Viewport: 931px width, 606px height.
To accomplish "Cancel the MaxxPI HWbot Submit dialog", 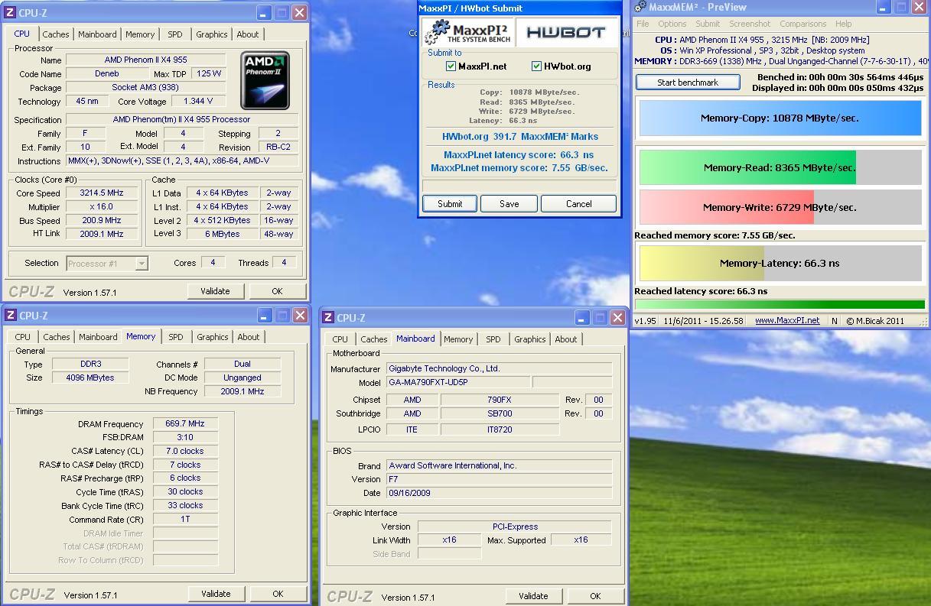I will (x=579, y=203).
